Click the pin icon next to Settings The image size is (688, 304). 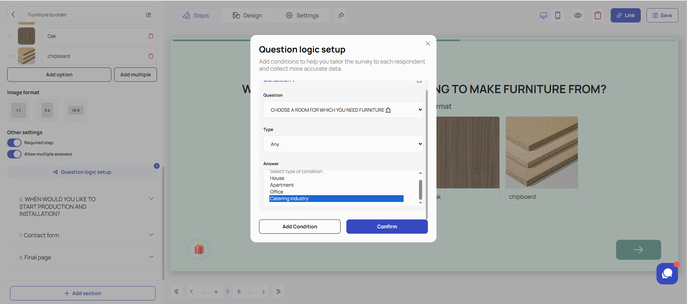(x=341, y=15)
